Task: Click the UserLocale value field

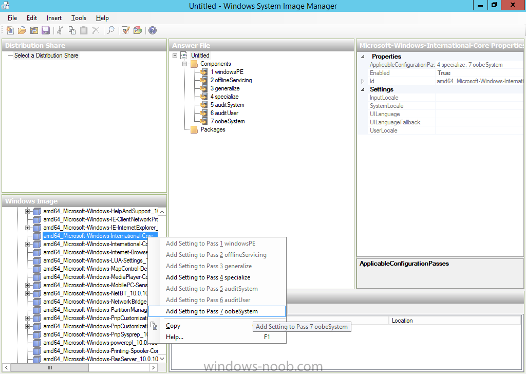Action: (479, 130)
